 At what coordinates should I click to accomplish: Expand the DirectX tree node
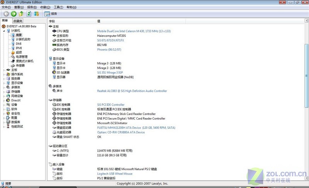4,101
